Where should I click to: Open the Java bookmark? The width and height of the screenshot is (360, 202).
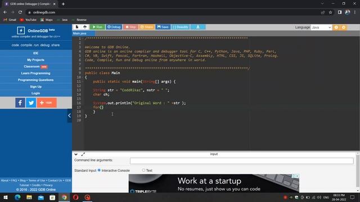point(62,20)
